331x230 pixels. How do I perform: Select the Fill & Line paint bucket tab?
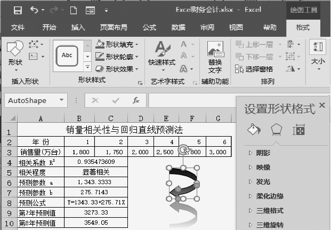coord(254,129)
